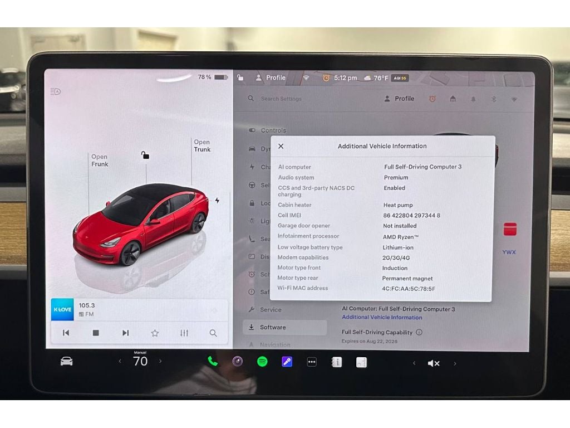Open the Additional Vehicle Information link
Viewport: 570px width, 428px height.
click(382, 317)
